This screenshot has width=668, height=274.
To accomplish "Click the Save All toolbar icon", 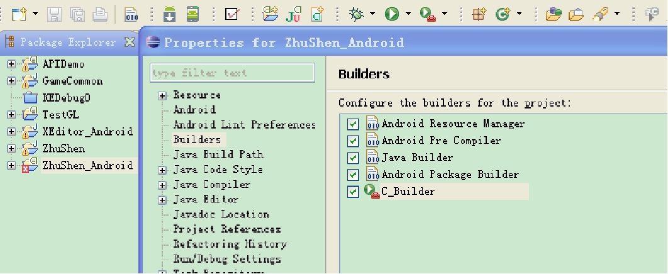I will (77, 15).
